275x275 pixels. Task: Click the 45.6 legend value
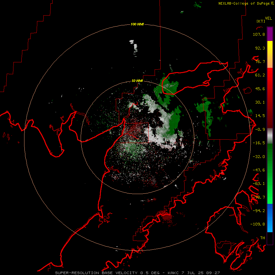(x=260, y=89)
